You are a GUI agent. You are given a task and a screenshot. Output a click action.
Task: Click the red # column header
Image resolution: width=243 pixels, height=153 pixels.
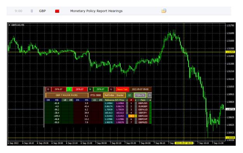pyautogui.click(x=131, y=100)
